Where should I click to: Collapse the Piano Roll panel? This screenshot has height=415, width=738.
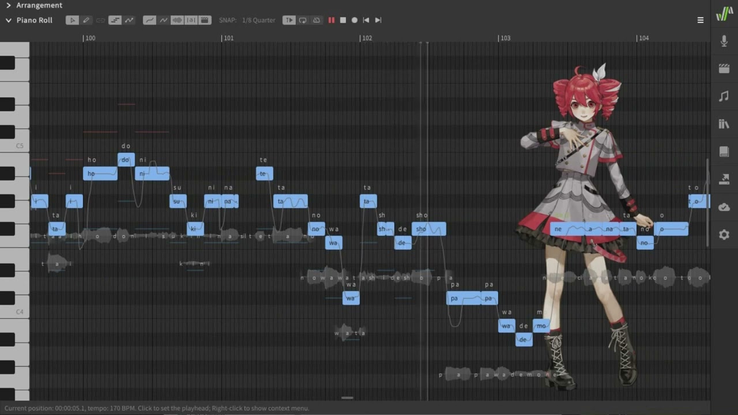click(x=9, y=20)
